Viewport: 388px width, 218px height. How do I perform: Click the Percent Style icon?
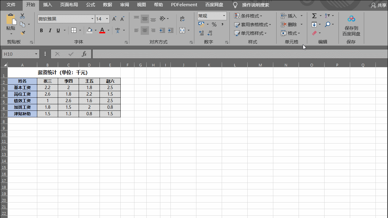[x=214, y=24]
